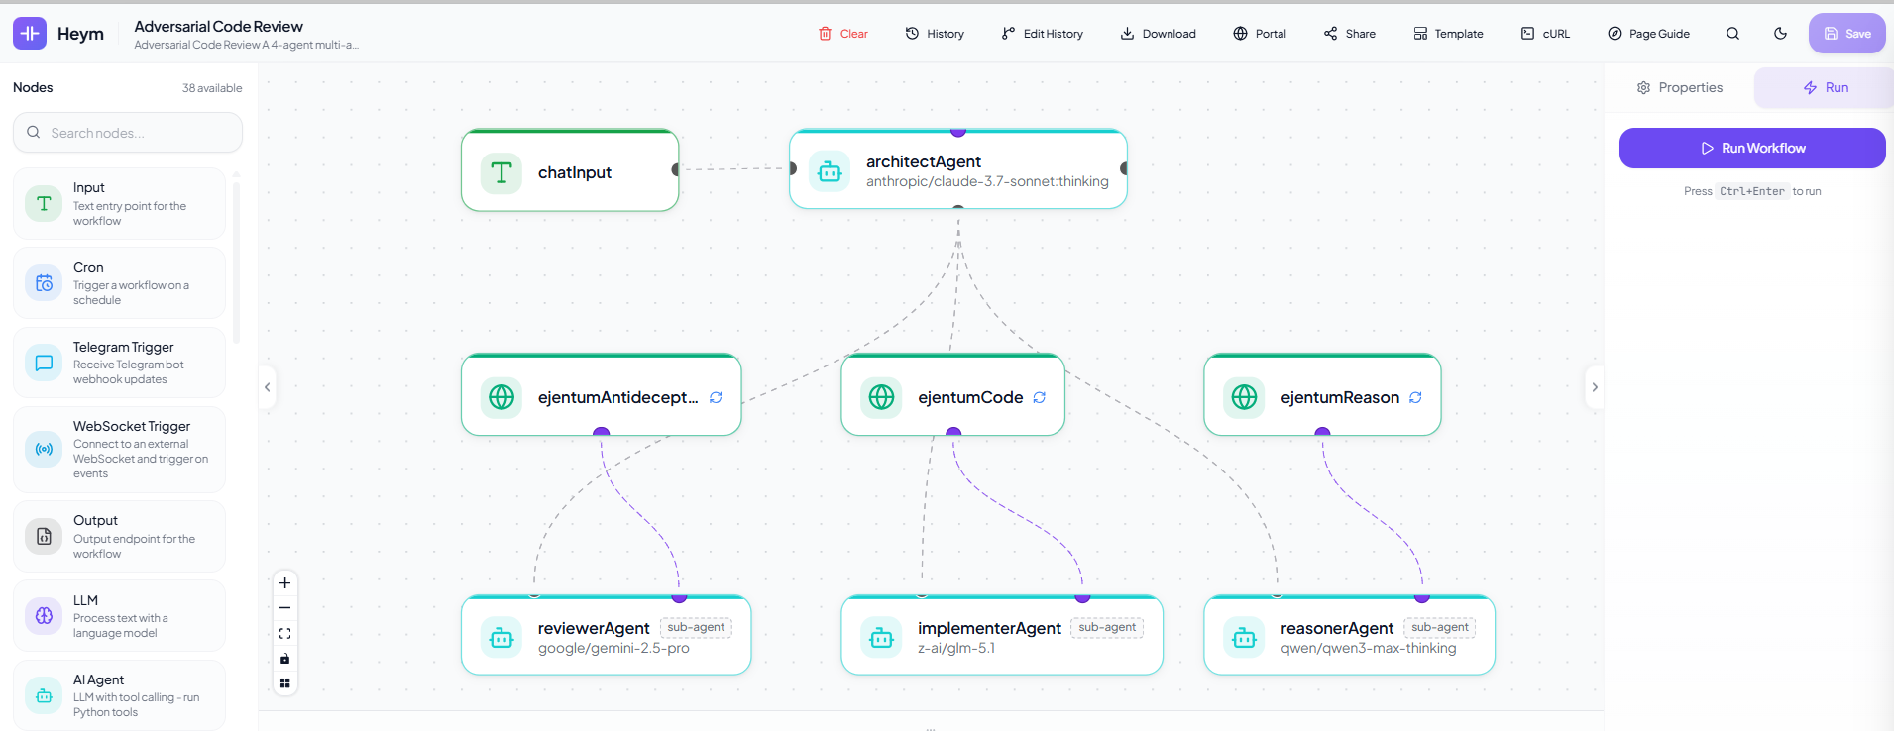Select the ejentumReason node
The width and height of the screenshot is (1894, 731).
coord(1322,395)
